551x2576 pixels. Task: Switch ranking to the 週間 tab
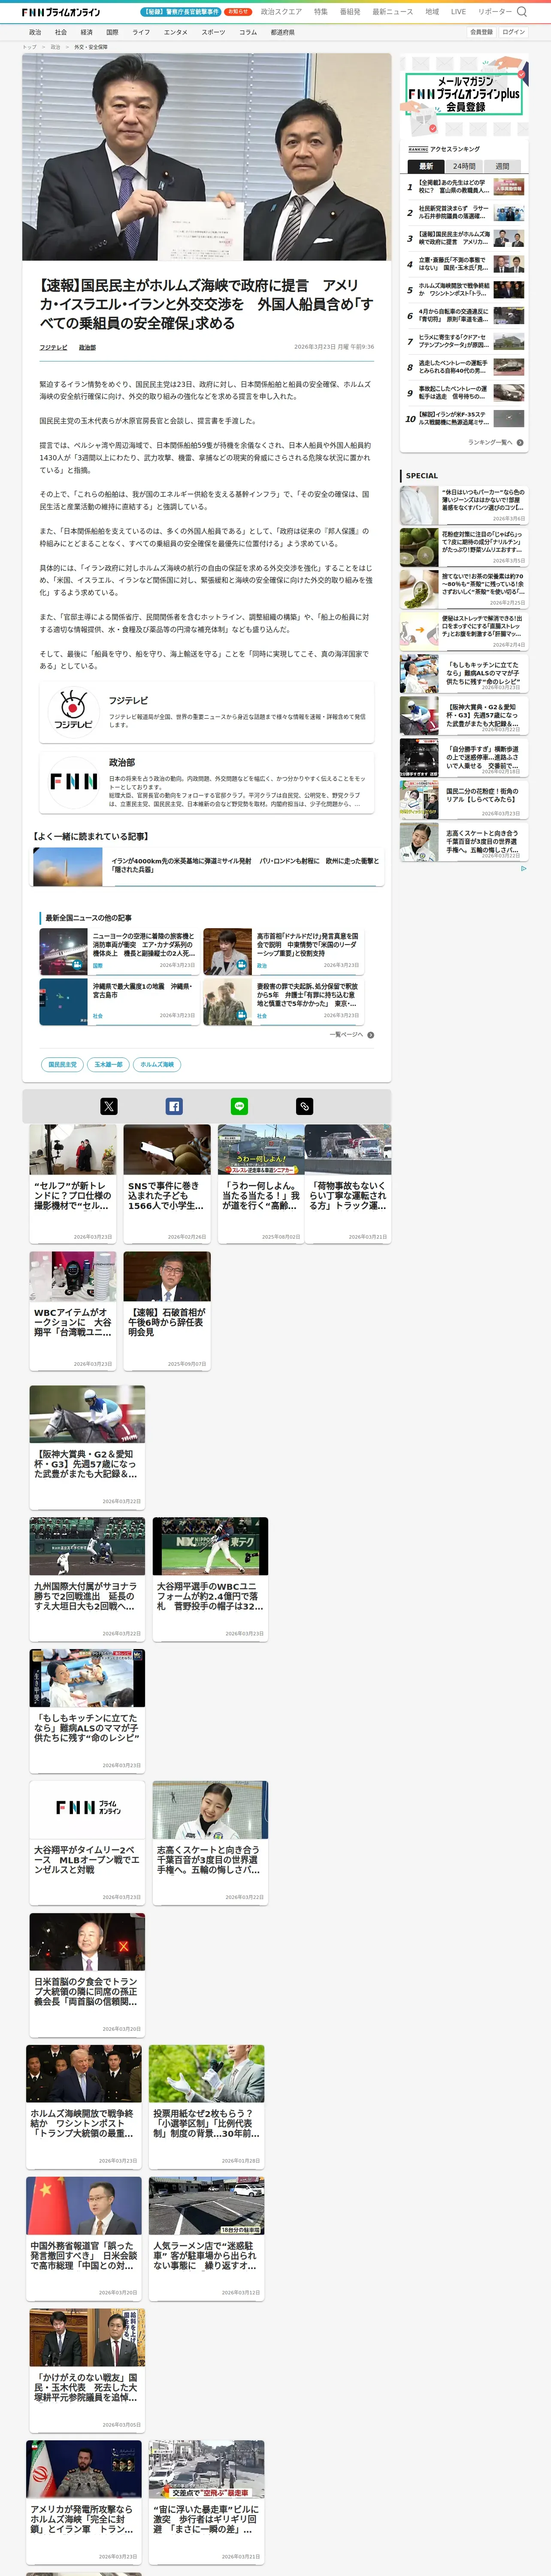click(502, 166)
